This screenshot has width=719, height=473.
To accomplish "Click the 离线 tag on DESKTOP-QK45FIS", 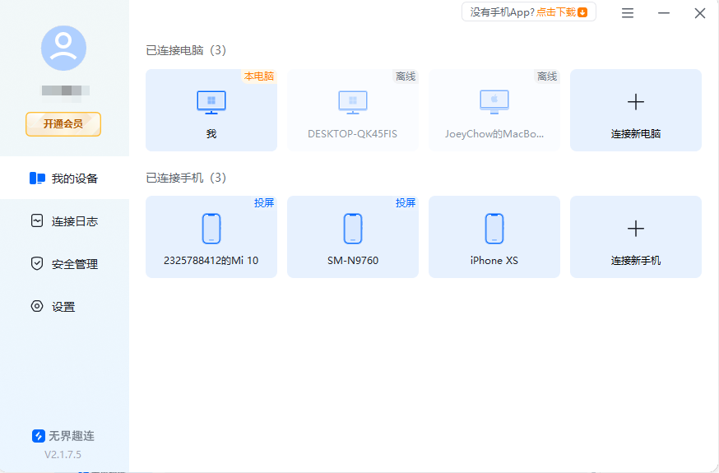I will click(x=406, y=76).
